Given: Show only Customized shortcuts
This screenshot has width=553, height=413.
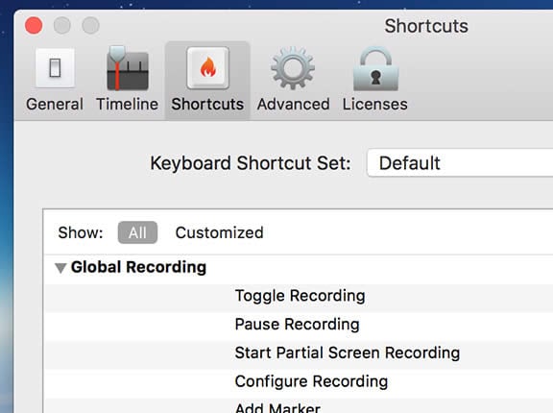Looking at the screenshot, I should 219,232.
